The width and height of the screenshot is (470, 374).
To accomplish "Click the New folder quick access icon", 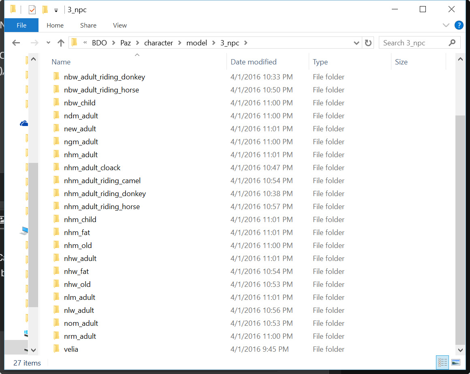I will [x=45, y=10].
